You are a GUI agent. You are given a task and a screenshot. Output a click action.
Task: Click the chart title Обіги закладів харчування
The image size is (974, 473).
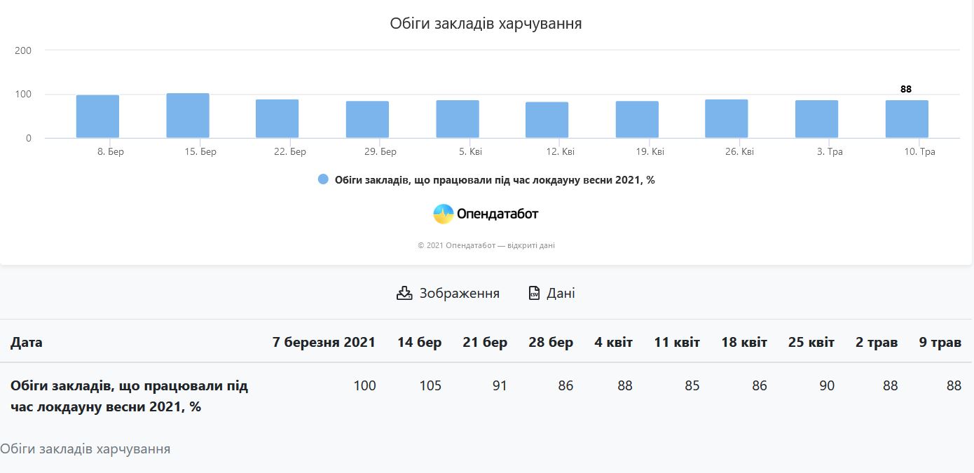487,22
